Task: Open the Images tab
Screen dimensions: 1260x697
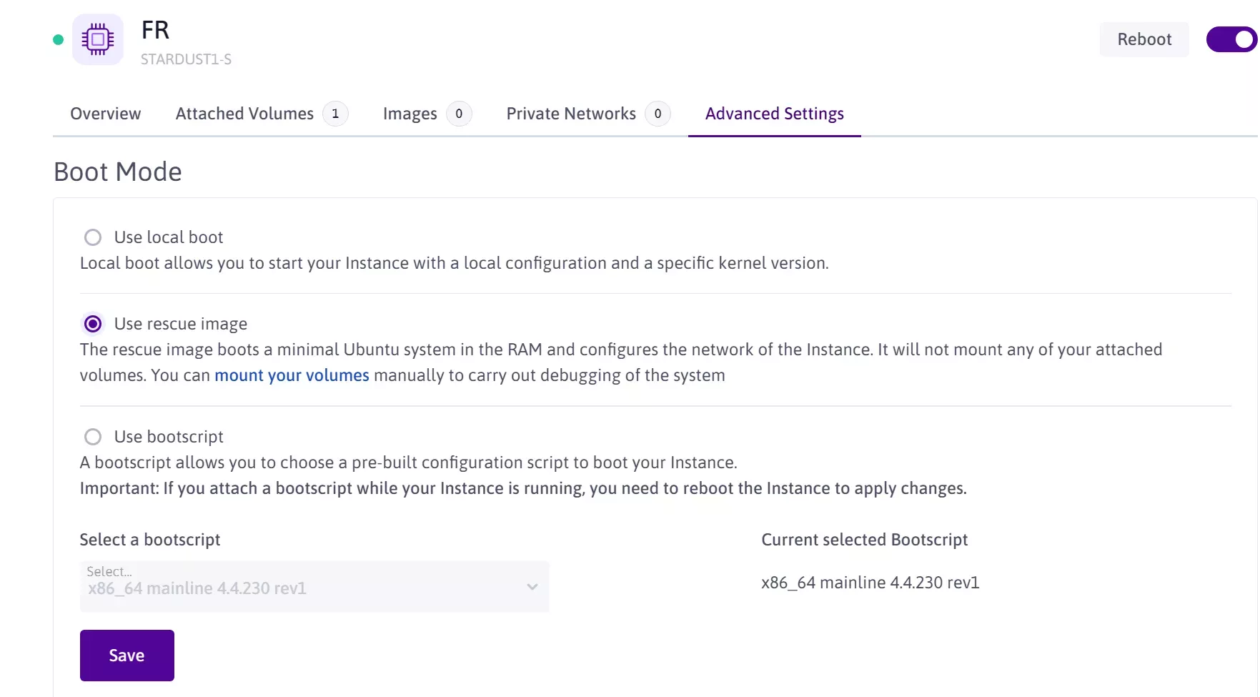Action: coord(410,114)
